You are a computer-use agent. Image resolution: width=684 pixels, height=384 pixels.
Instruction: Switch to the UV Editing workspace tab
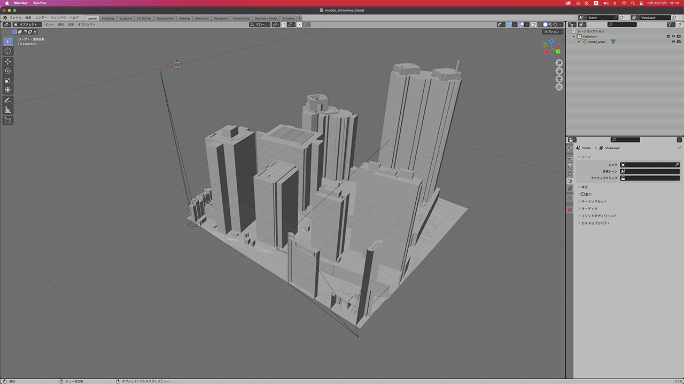pyautogui.click(x=144, y=18)
